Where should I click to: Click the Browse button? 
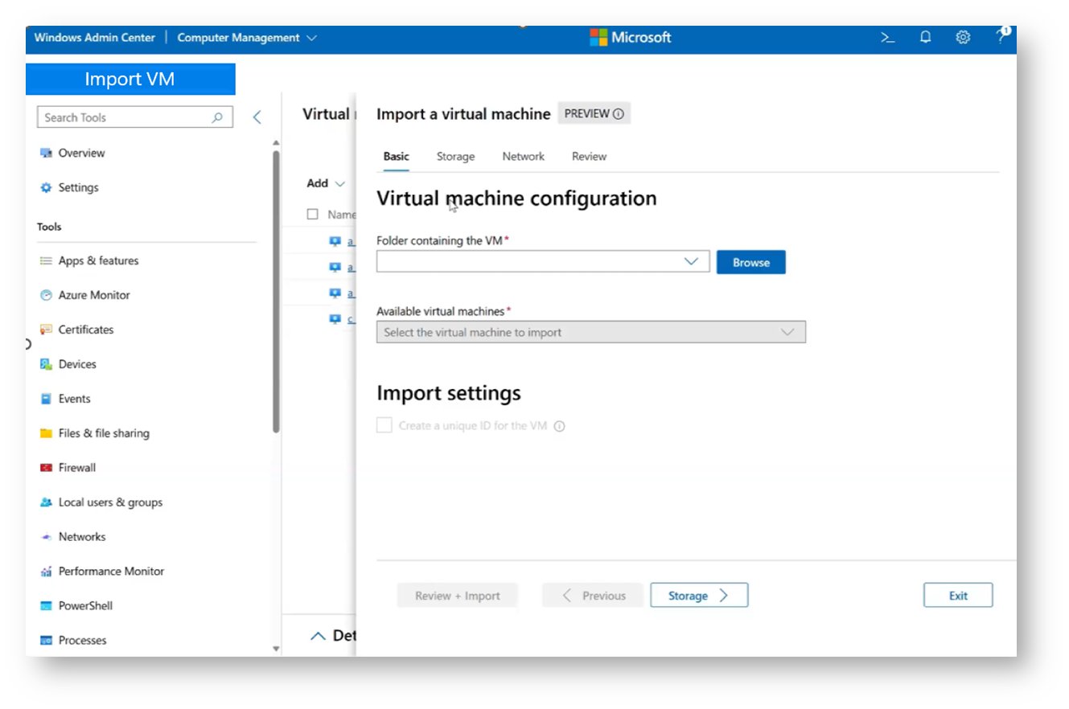[x=750, y=261]
